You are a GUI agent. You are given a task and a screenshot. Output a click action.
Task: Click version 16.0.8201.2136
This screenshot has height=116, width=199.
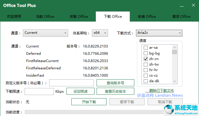(x=95, y=68)
